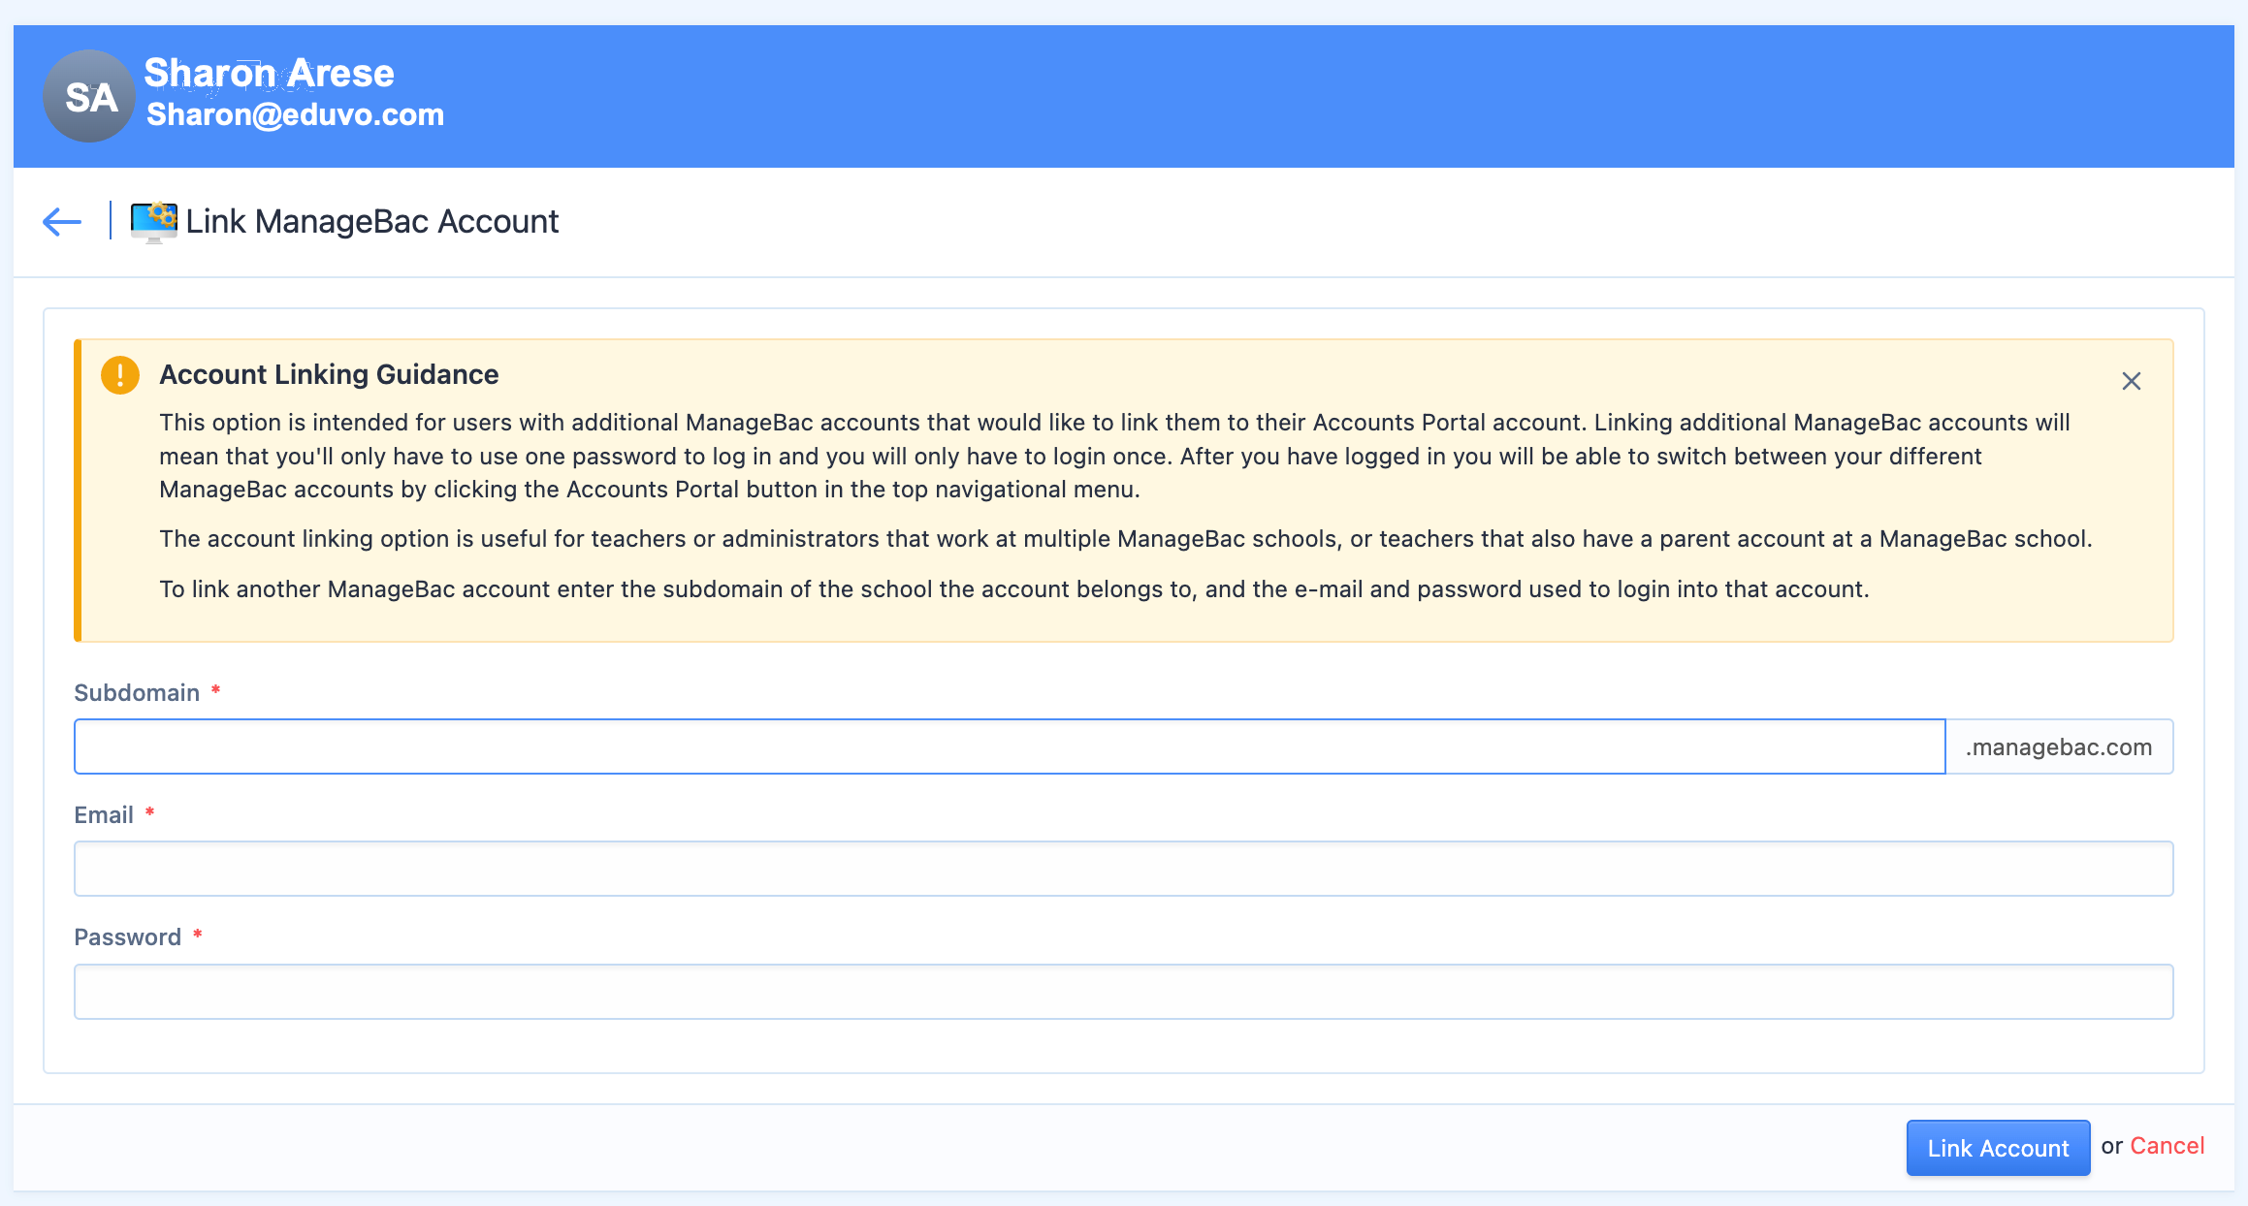Click the .managebac.com suffix box
This screenshot has height=1206, width=2248.
tap(2059, 746)
